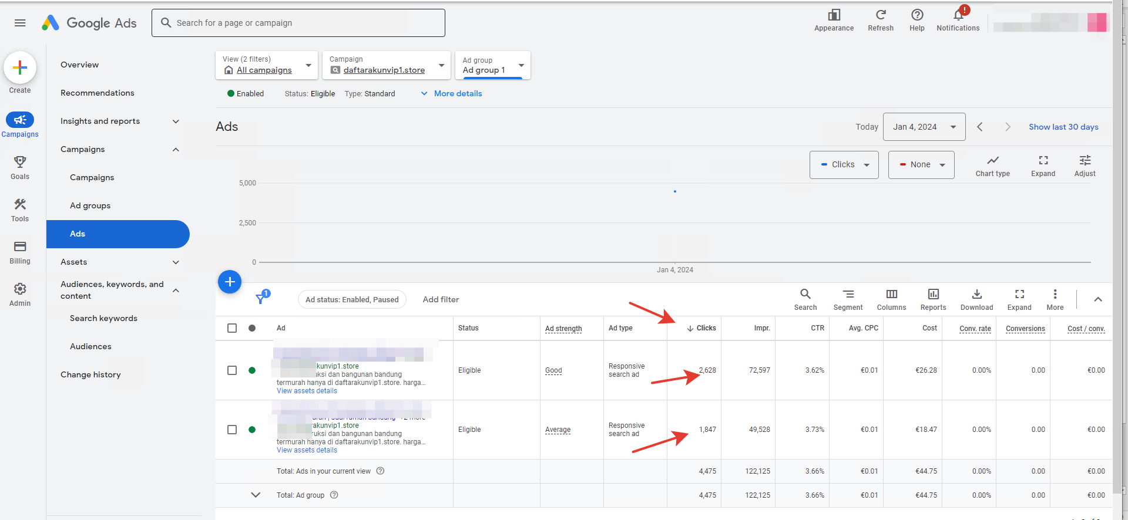Image resolution: width=1128 pixels, height=520 pixels.
Task: Open the Clicks metric dropdown
Action: pyautogui.click(x=844, y=165)
